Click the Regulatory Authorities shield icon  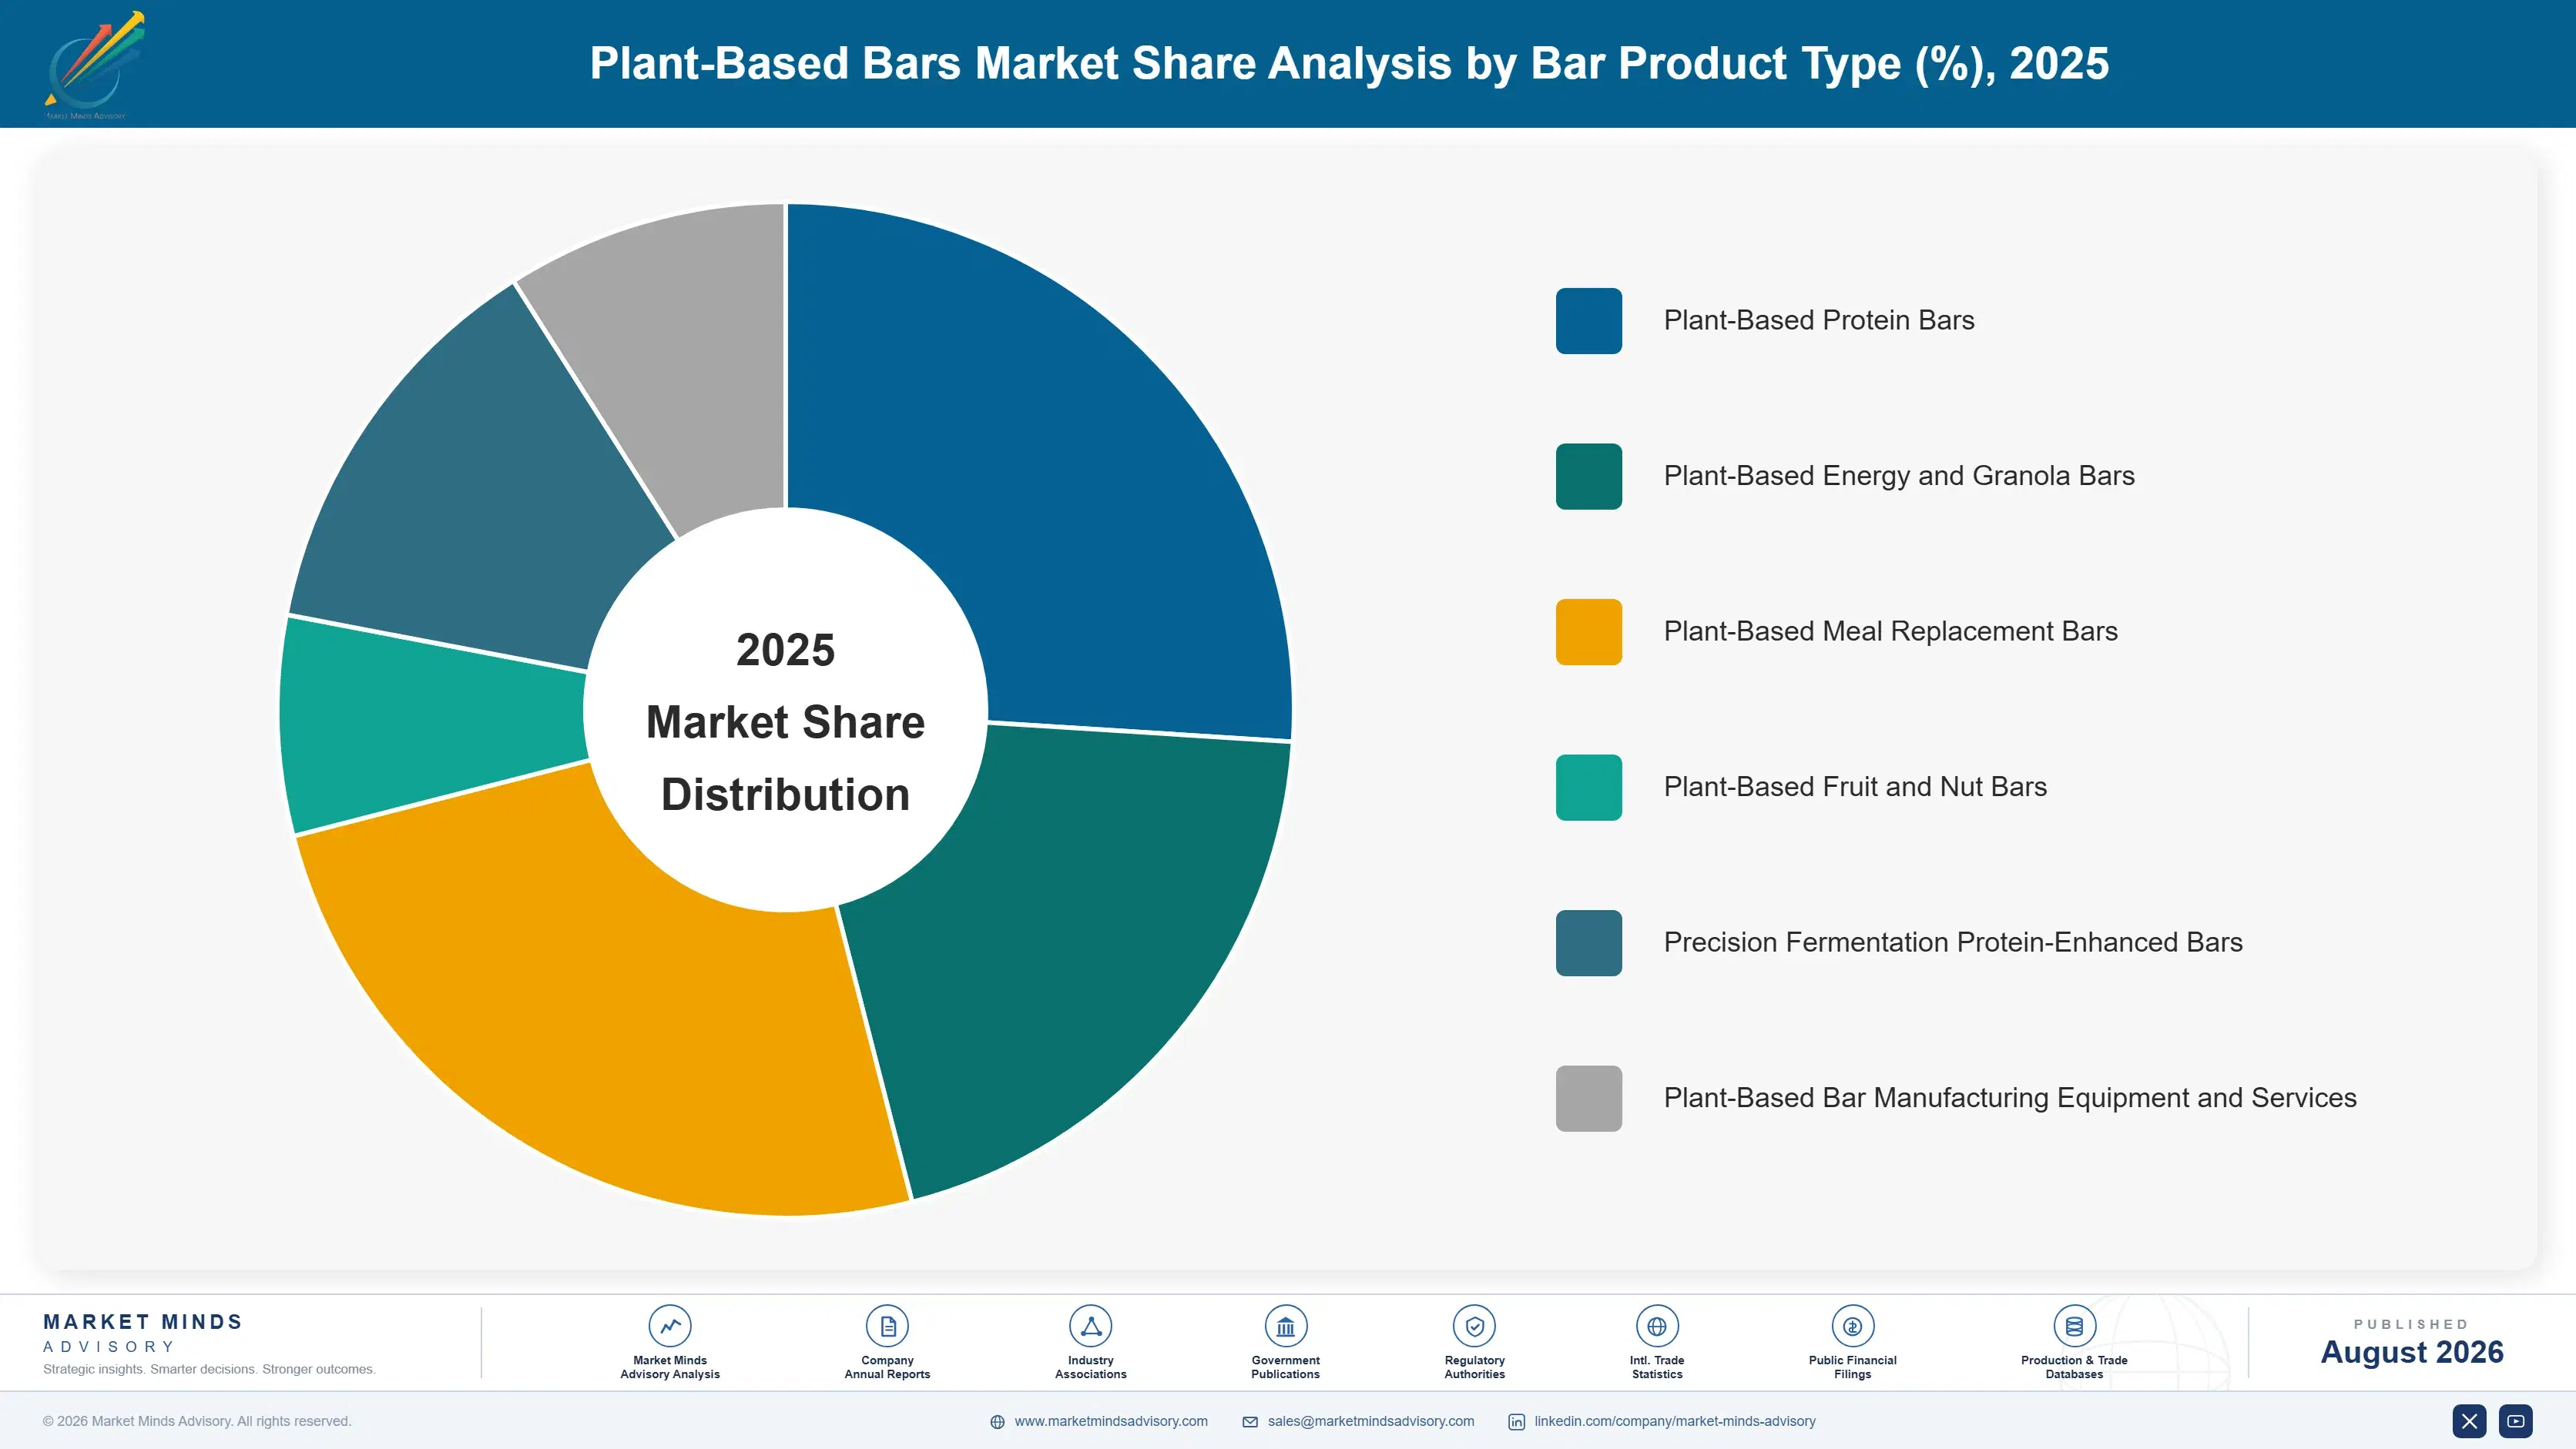tap(1475, 1326)
